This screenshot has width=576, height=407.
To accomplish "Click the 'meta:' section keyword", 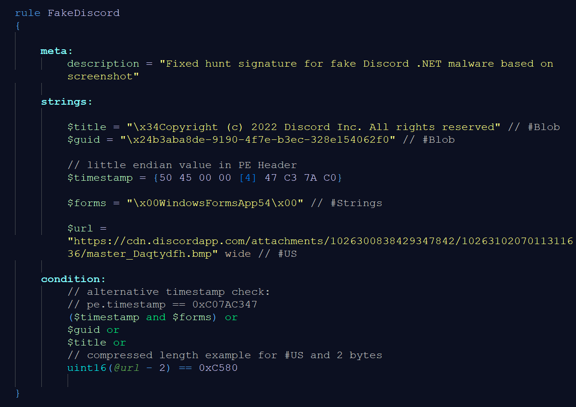I will pyautogui.click(x=57, y=51).
